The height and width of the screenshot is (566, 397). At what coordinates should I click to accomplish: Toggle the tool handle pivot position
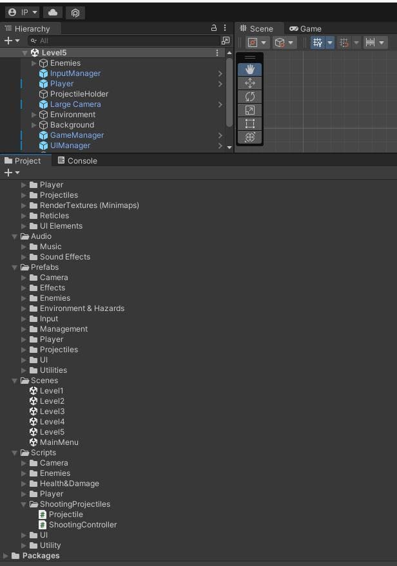point(253,42)
